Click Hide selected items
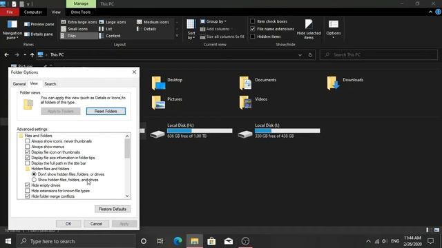 pos(309,29)
